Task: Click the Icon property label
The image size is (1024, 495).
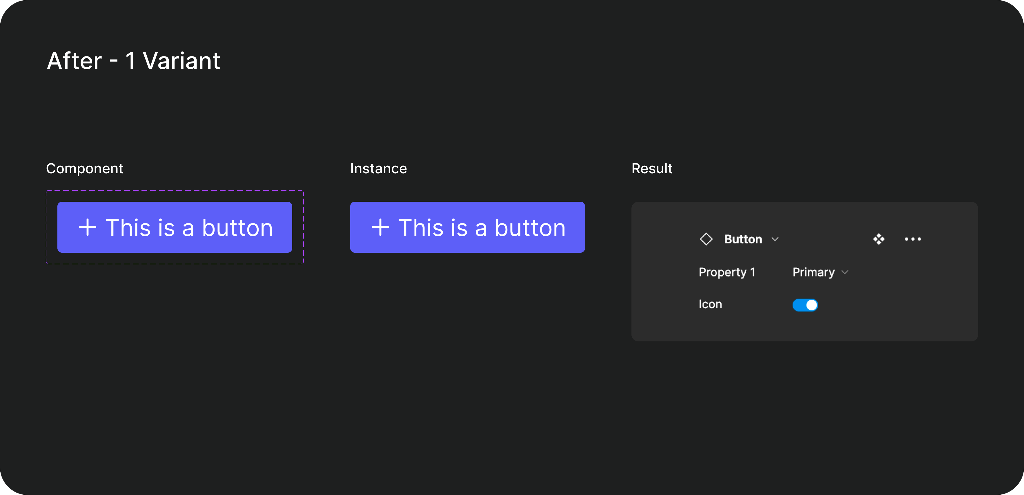Action: (710, 305)
